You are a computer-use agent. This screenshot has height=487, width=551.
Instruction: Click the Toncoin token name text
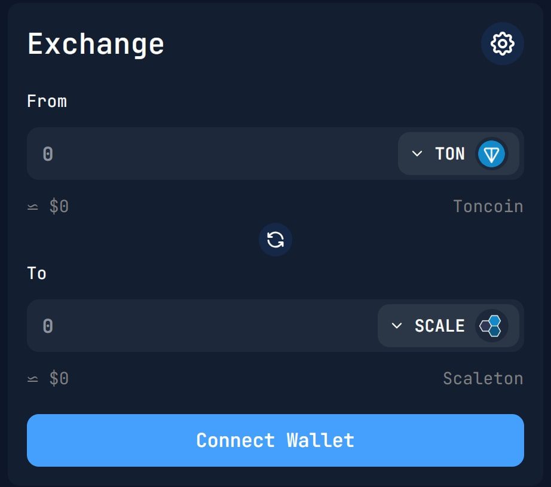pos(488,206)
